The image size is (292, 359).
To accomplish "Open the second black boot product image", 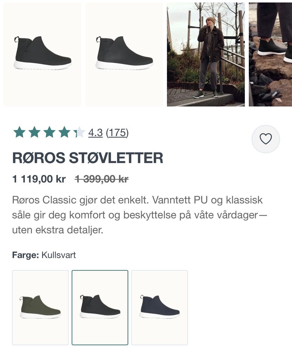I will (124, 54).
